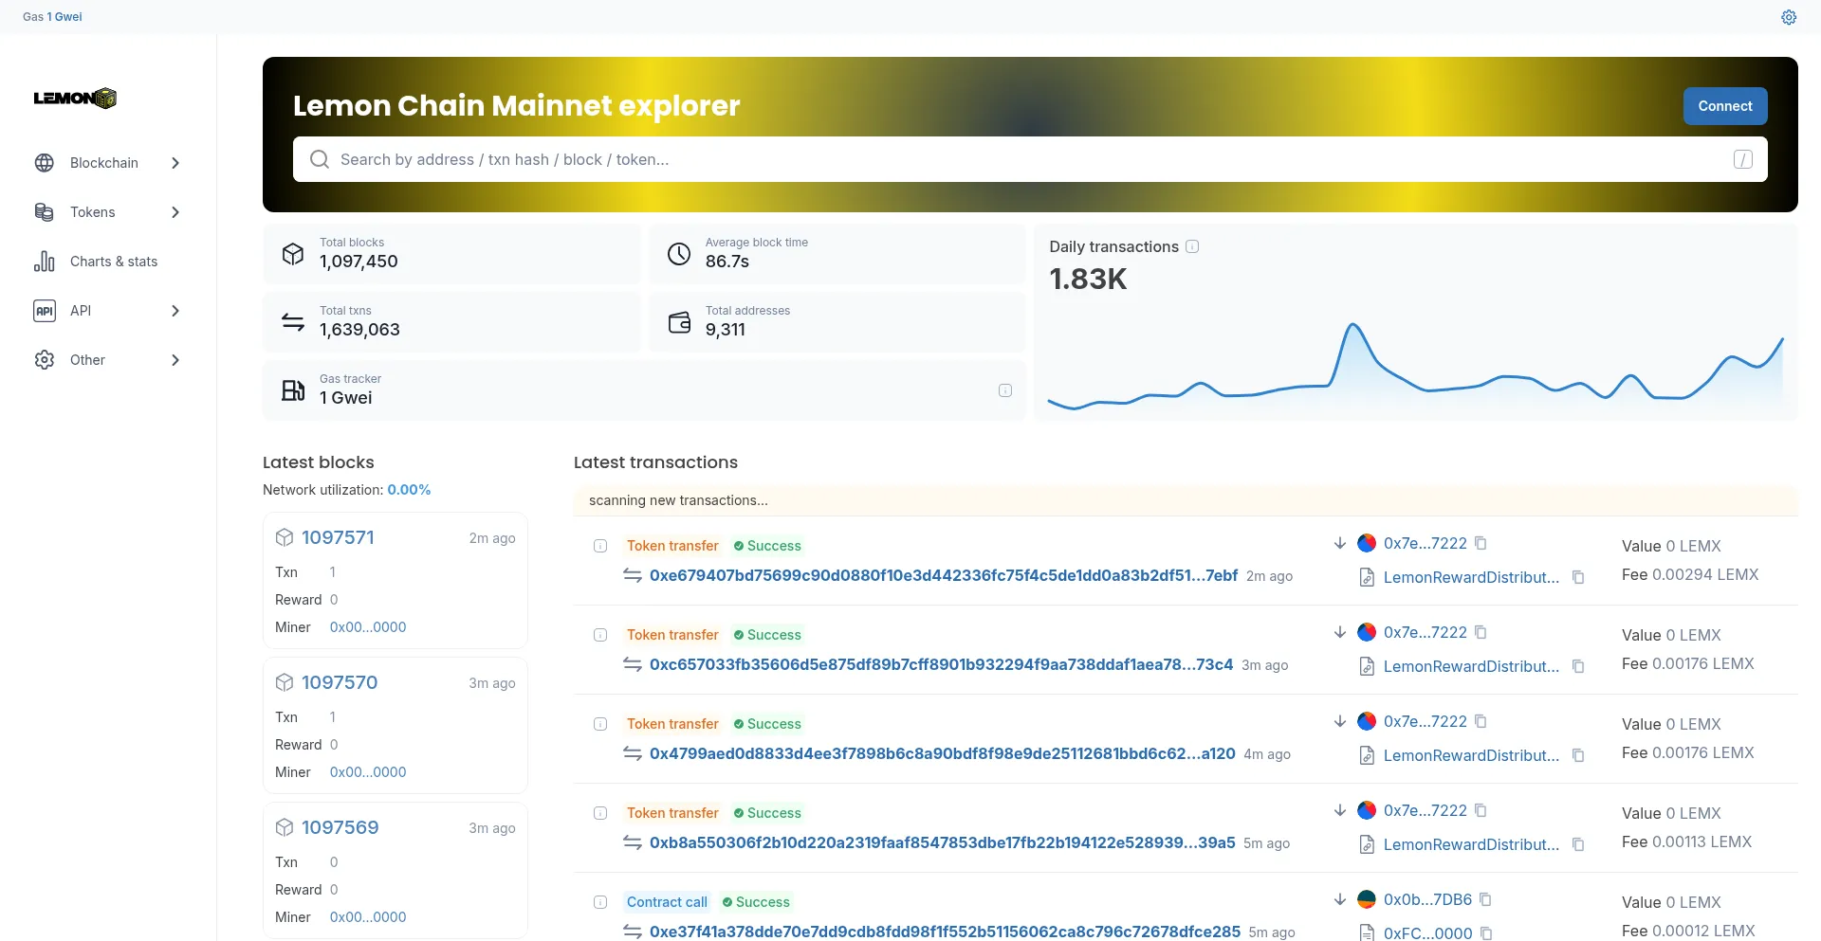Image resolution: width=1821 pixels, height=941 pixels.
Task: Click the Blockchain globe icon
Action: [45, 163]
